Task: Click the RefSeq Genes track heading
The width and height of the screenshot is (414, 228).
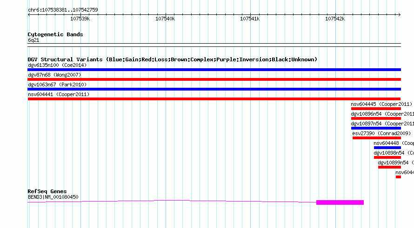Action: point(47,191)
